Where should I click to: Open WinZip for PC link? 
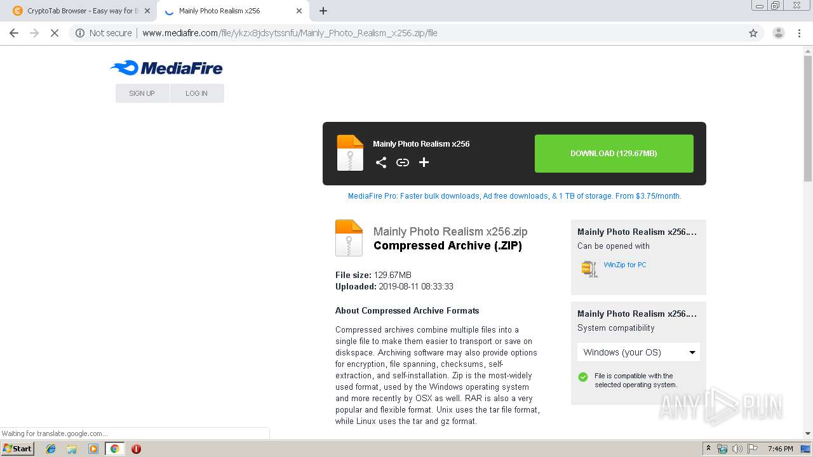click(625, 265)
